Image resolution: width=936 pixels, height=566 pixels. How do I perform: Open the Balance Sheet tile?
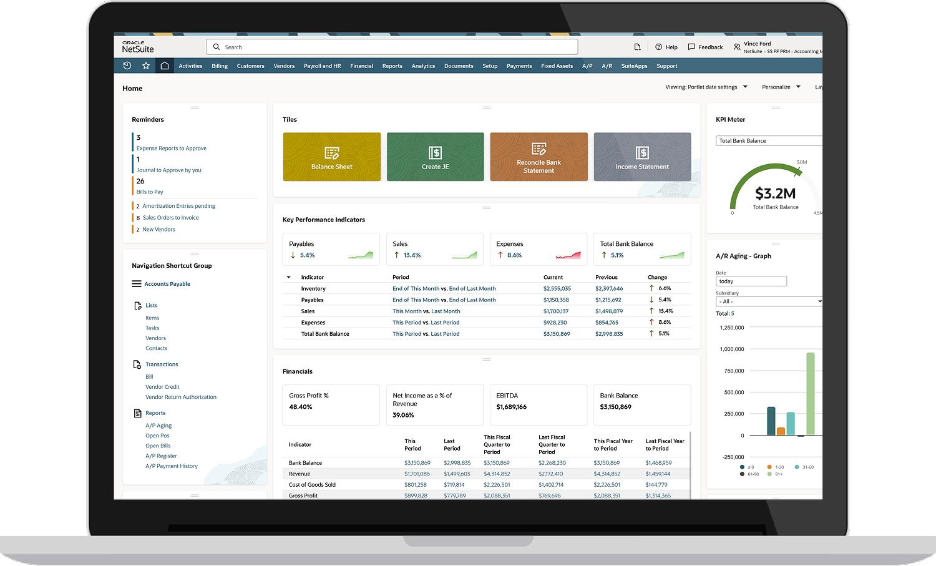click(331, 157)
